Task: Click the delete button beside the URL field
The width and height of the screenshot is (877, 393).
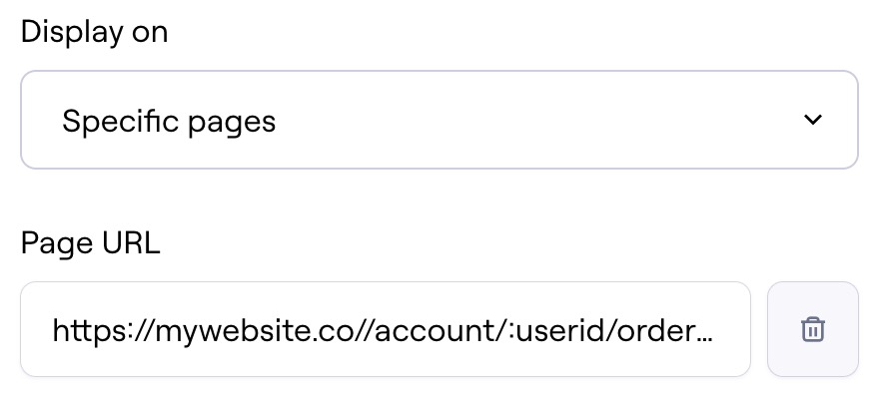Action: pyautogui.click(x=813, y=329)
